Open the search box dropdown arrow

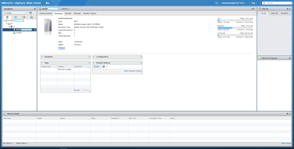point(291,3)
